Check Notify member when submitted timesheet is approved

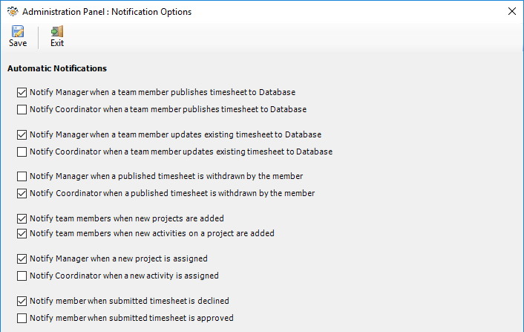click(22, 318)
